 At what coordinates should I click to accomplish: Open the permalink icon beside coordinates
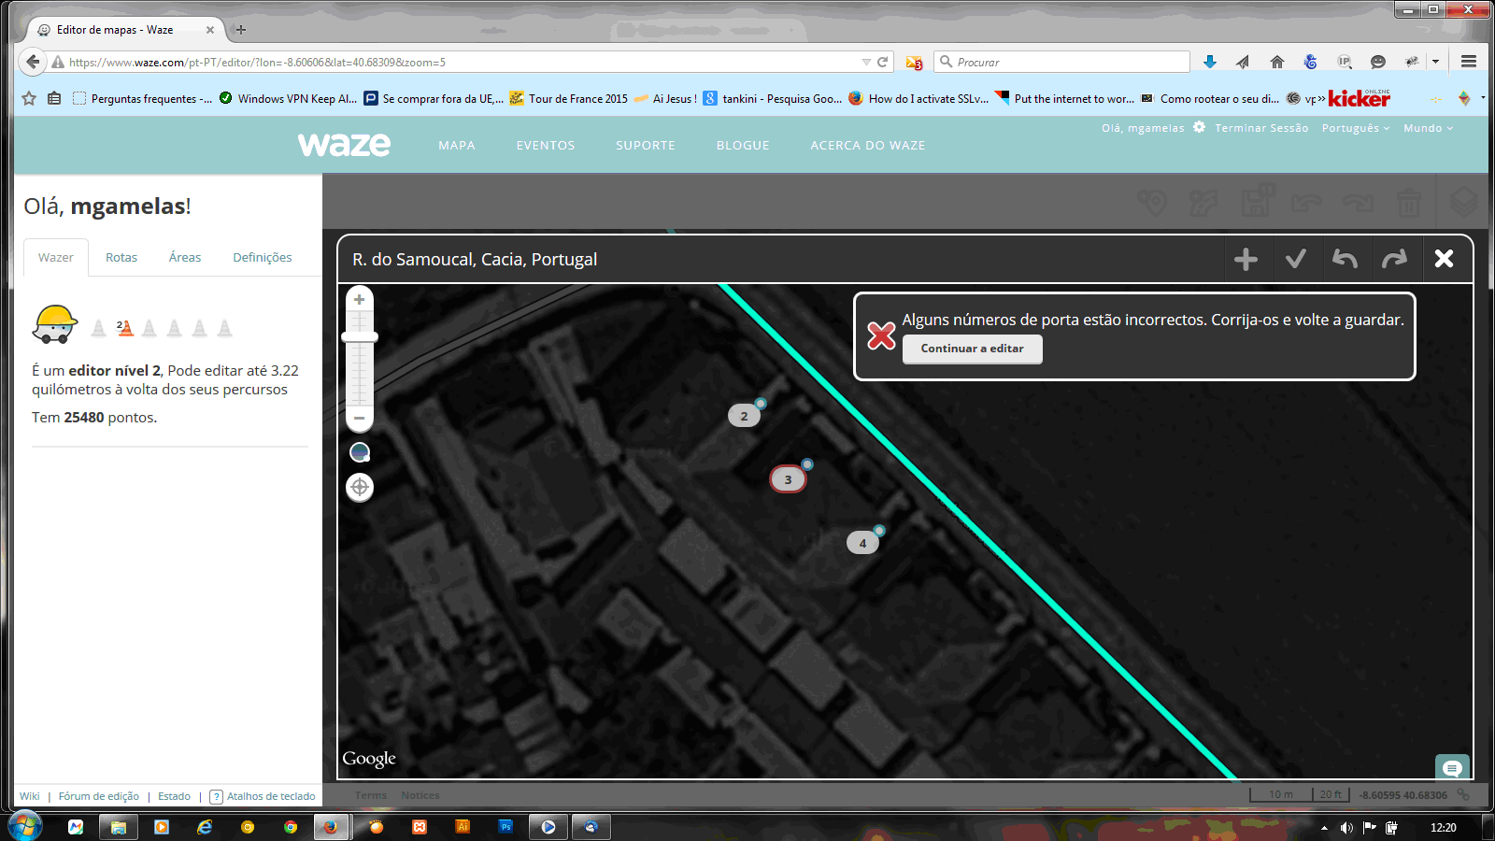(x=1463, y=795)
